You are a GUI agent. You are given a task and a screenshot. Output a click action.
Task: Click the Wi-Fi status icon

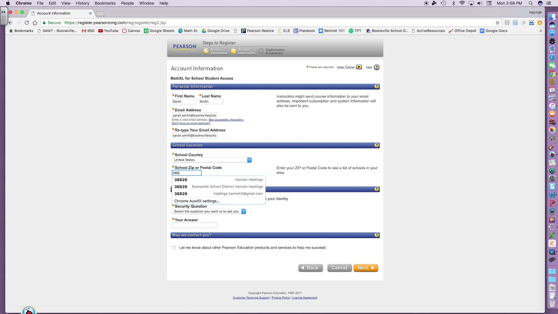point(462,3)
